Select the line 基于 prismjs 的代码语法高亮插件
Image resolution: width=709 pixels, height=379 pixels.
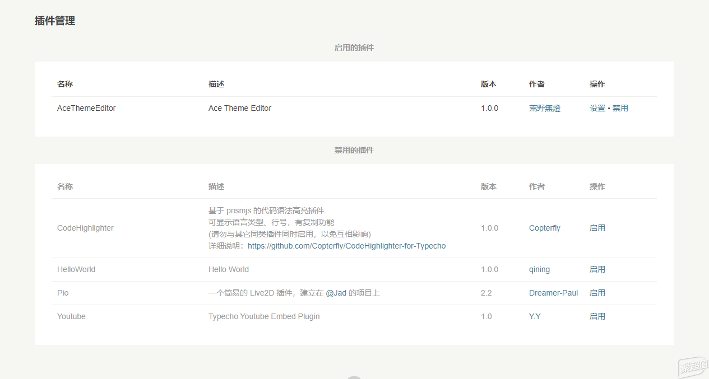click(266, 210)
